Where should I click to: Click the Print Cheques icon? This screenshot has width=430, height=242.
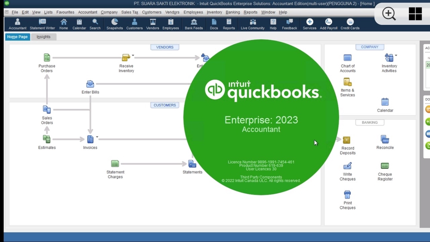tap(347, 194)
